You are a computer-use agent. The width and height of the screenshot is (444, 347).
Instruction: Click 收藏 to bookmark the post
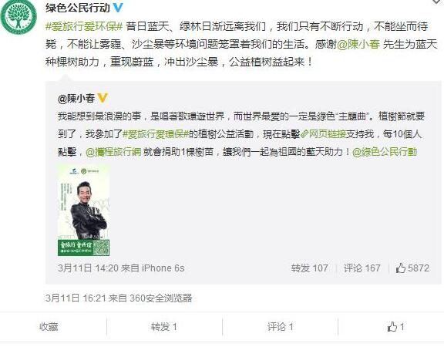click(x=49, y=327)
